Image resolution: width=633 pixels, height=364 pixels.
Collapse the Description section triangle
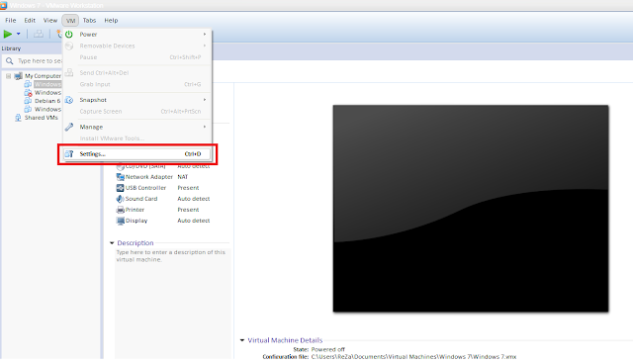click(x=112, y=243)
